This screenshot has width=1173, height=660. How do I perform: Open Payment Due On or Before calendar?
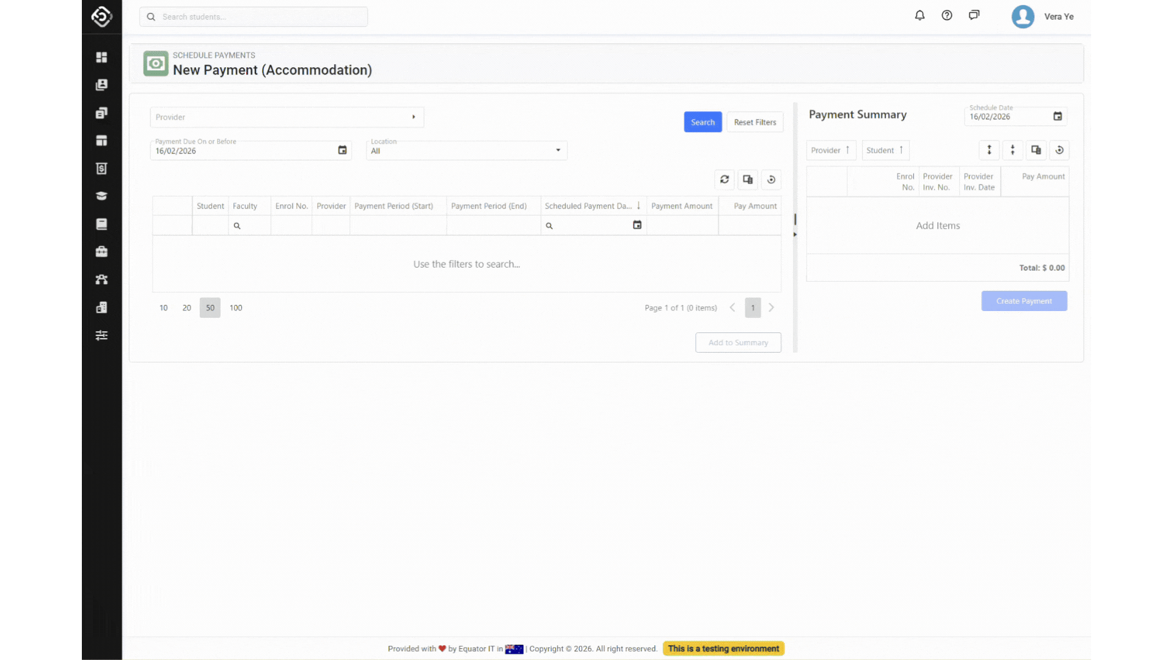coord(342,150)
